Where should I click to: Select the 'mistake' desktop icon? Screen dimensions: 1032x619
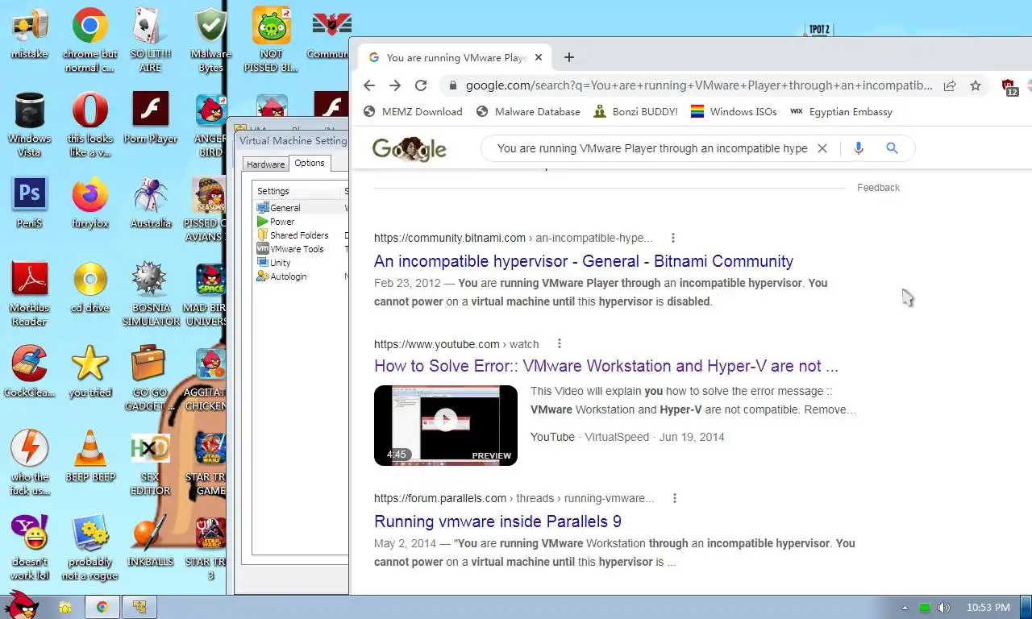pos(30,35)
